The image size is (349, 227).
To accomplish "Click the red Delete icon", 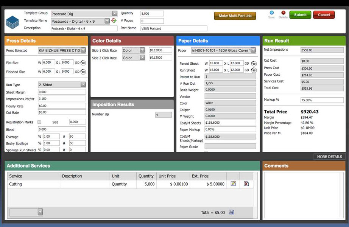I will [x=283, y=13].
